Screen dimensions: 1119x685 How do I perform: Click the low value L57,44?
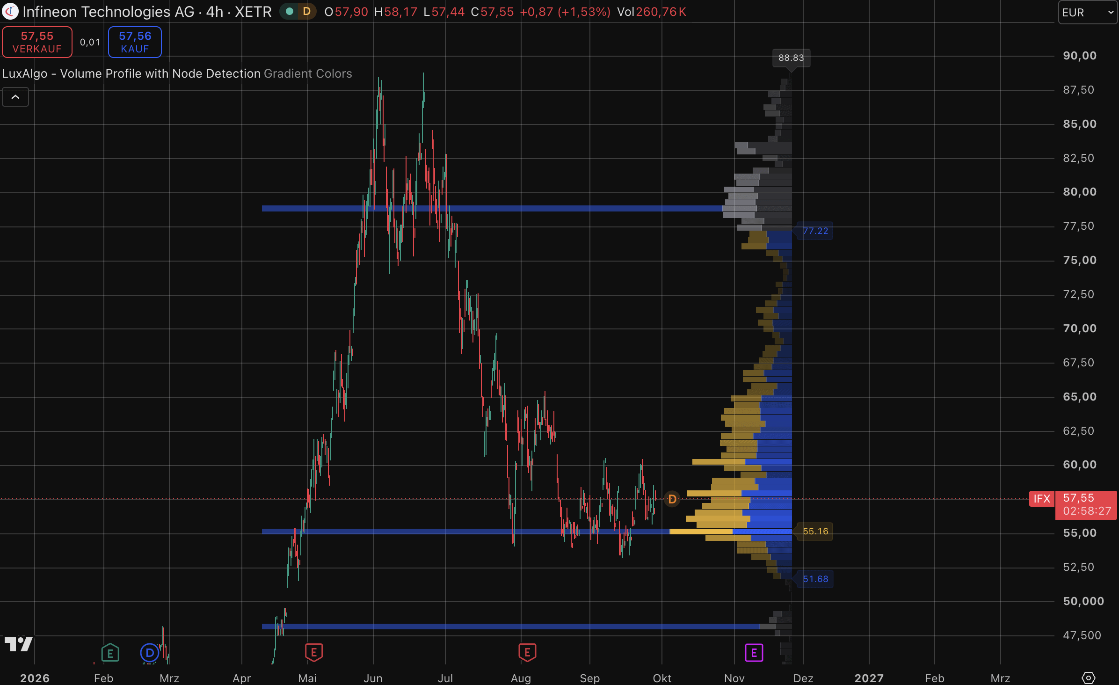pos(444,12)
